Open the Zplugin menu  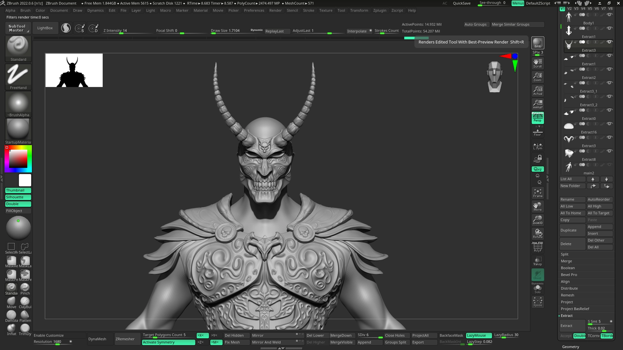[x=379, y=10]
